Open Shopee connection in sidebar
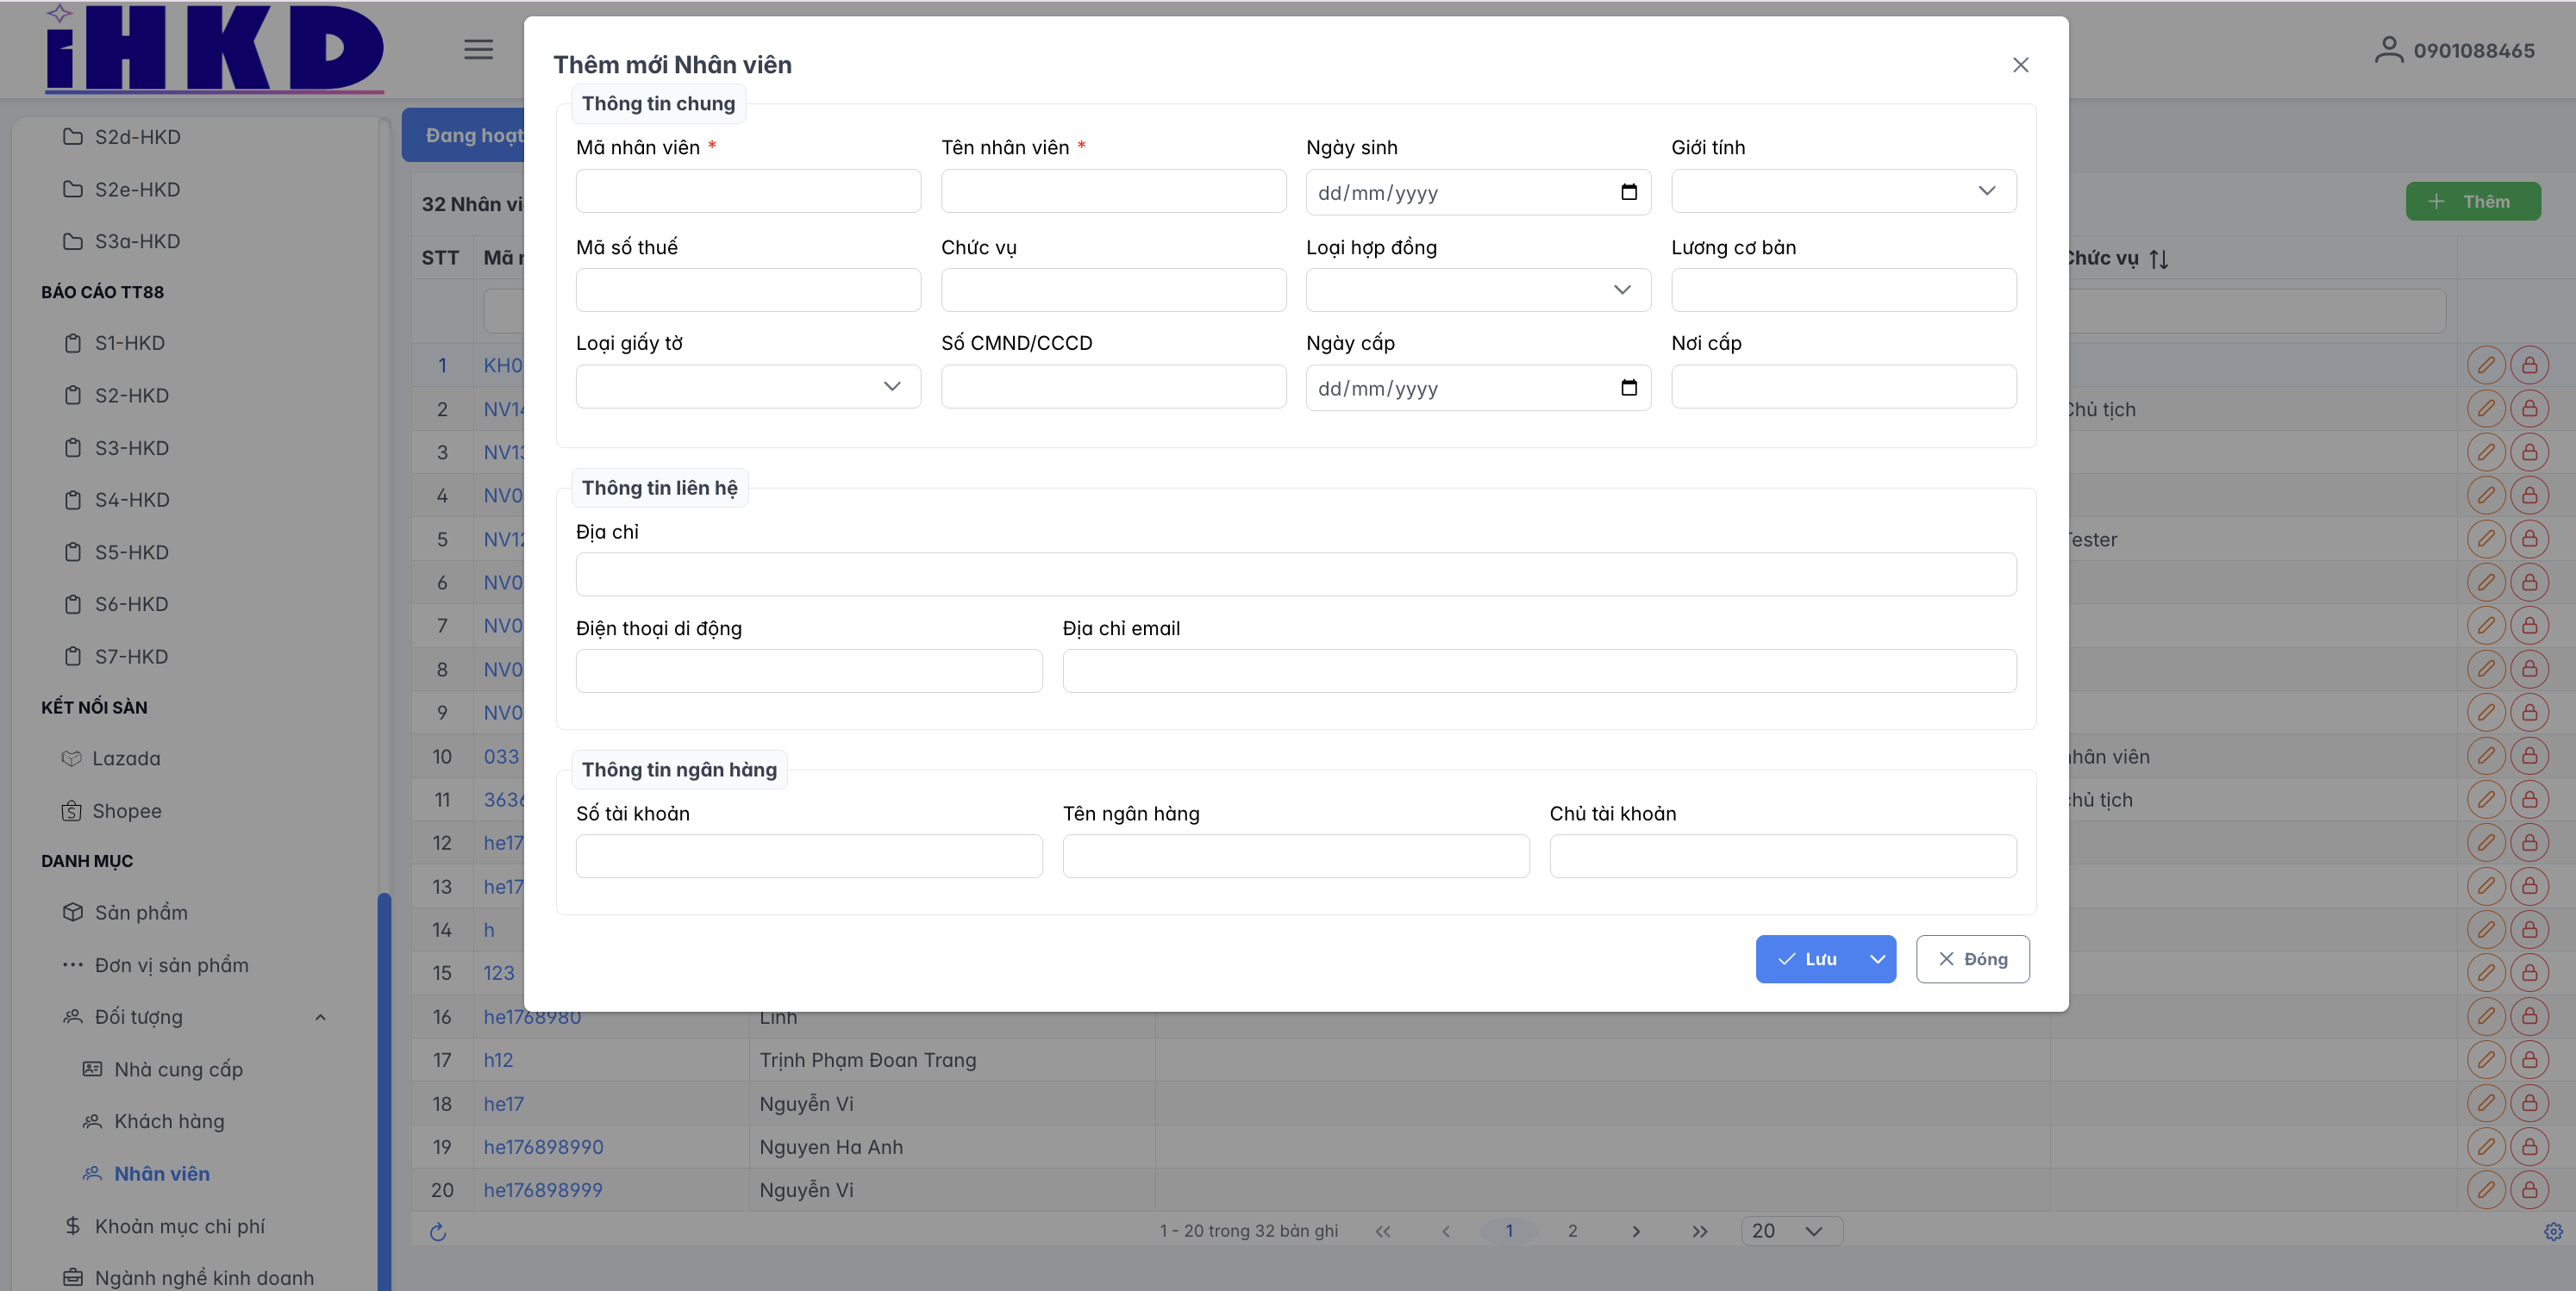The width and height of the screenshot is (2576, 1291). pyautogui.click(x=126, y=811)
